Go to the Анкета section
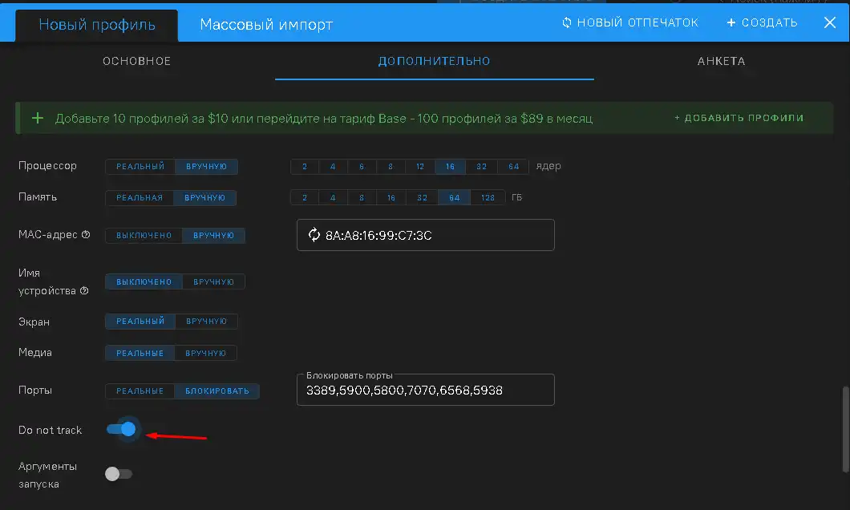 (721, 61)
